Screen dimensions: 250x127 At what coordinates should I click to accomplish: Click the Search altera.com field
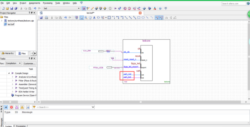click(x=234, y=3)
